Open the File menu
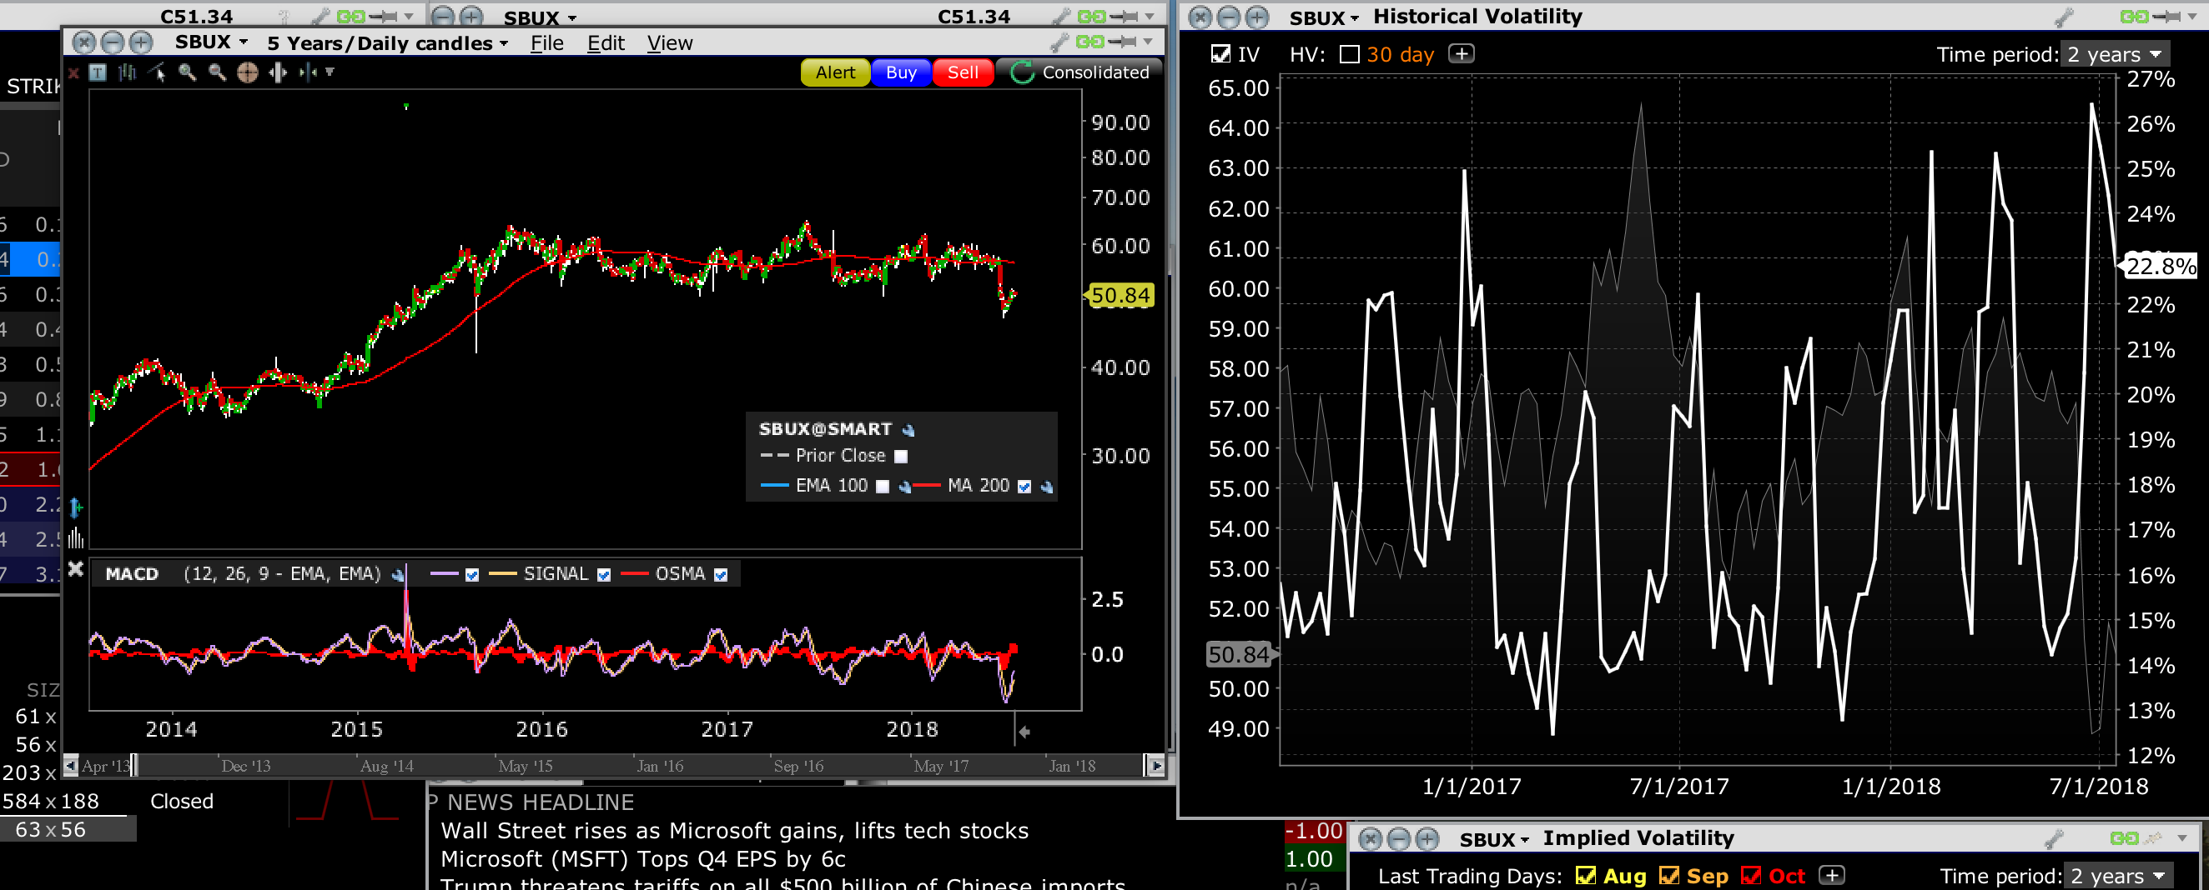This screenshot has width=2209, height=890. [546, 42]
